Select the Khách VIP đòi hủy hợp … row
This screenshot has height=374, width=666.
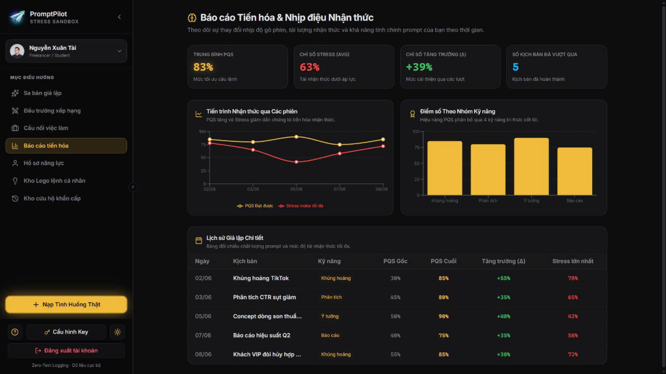[397, 355]
